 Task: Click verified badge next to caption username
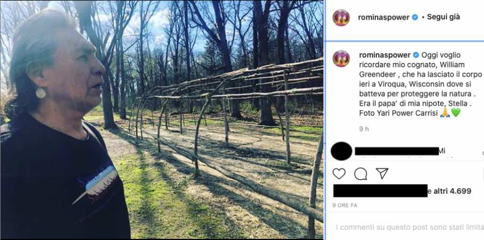(x=416, y=55)
